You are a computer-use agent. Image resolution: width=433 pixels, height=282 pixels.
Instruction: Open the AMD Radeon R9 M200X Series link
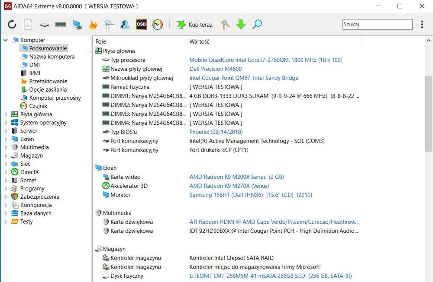coord(237,177)
